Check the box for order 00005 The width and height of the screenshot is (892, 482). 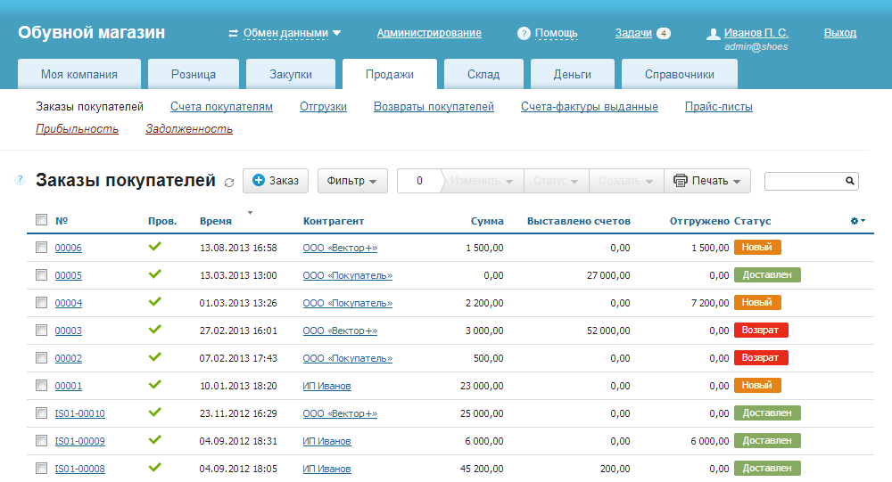click(x=41, y=275)
